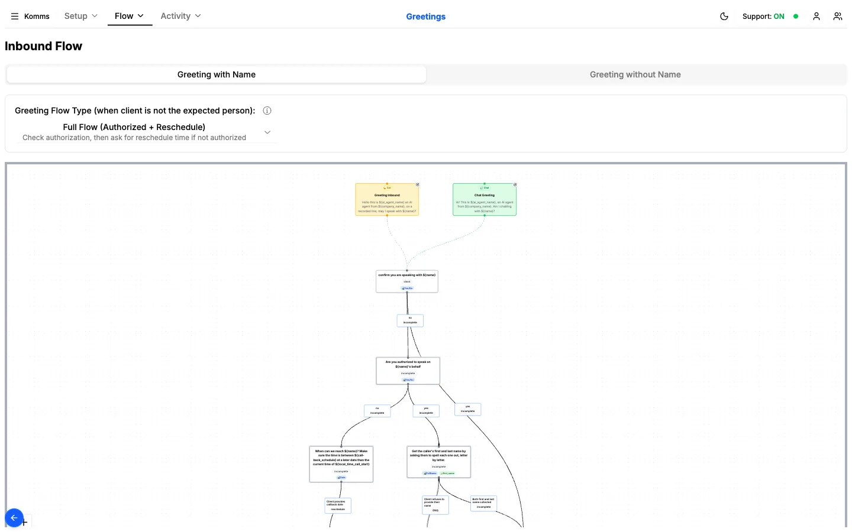Select the 'no incomplete' label under confirm node
The image size is (852, 532).
(410, 320)
